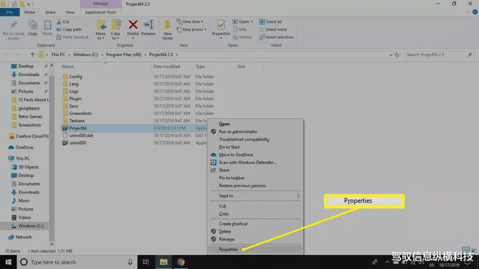Image resolution: width=479 pixels, height=269 pixels.
Task: Select Network in navigation pane
Action: tap(24, 237)
